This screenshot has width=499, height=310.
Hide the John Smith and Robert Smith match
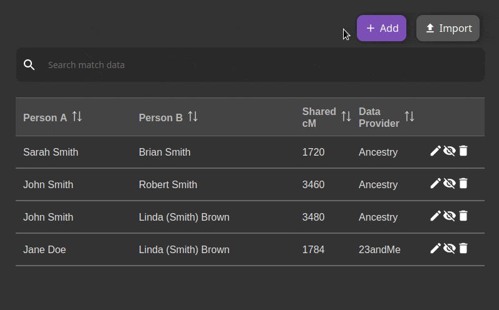450,183
